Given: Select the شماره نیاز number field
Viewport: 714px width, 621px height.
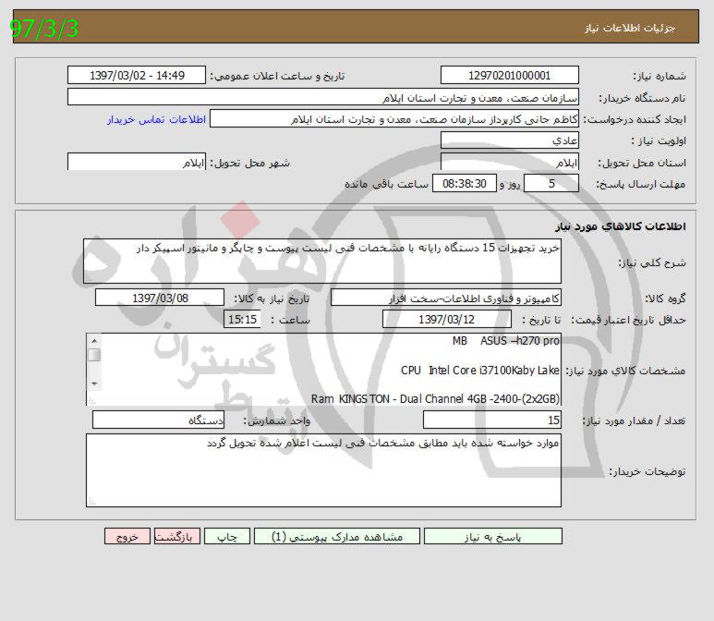Looking at the screenshot, I should (509, 76).
